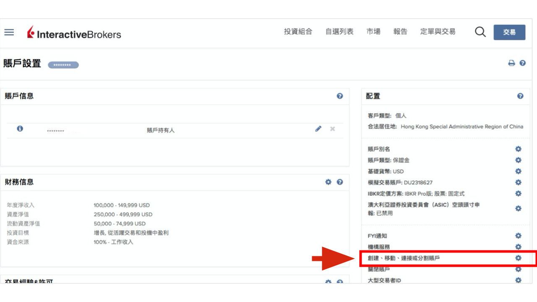
Task: Click the 資產淨值 value 250,000 - 499,999 USD
Action: click(x=123, y=214)
